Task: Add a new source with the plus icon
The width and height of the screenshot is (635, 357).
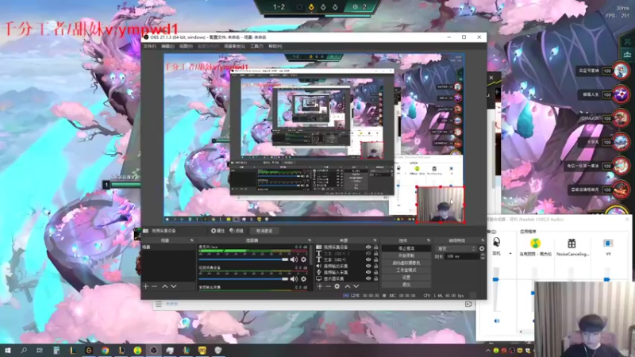Action: (320, 286)
